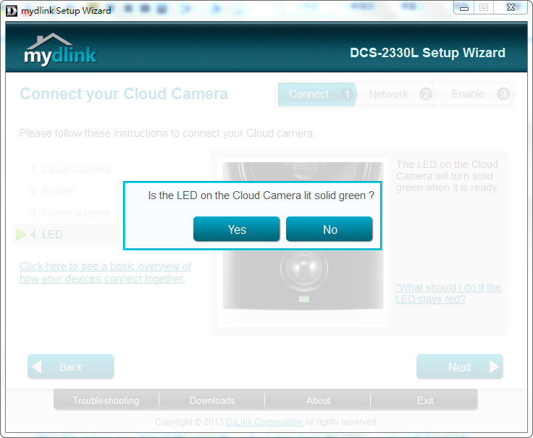Select the Network step 2 tab

[x=397, y=94]
